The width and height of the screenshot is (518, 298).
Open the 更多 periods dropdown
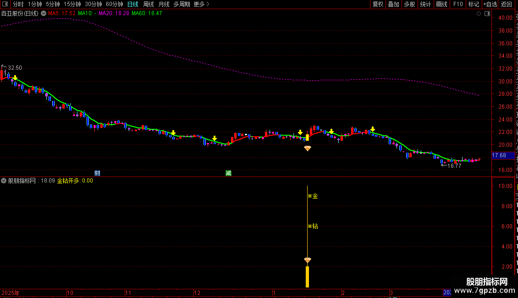click(x=201, y=4)
